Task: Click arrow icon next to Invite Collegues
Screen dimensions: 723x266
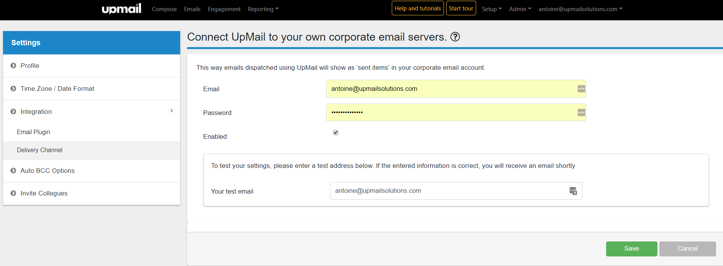Action: (x=13, y=193)
